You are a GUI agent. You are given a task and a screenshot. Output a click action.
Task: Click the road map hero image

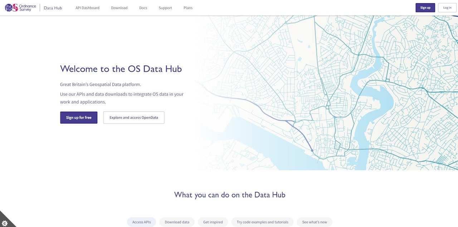click(x=326, y=93)
